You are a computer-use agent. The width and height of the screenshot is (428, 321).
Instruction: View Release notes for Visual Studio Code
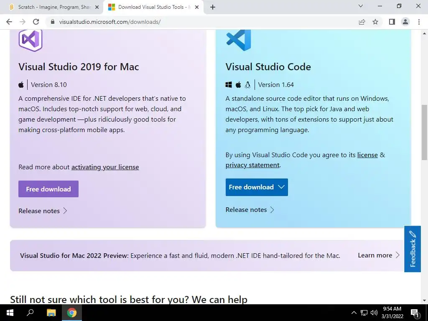click(x=250, y=210)
